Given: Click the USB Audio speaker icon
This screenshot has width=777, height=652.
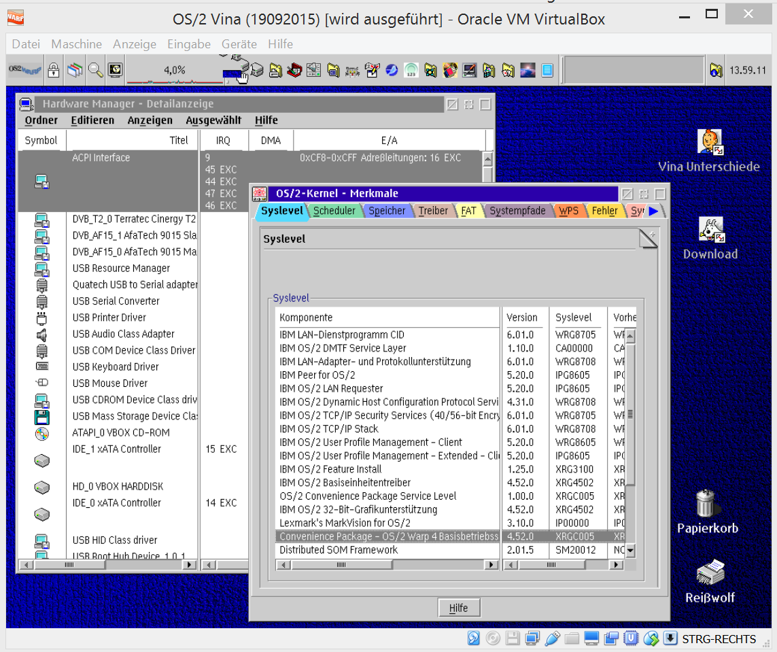Looking at the screenshot, I should tap(41, 335).
